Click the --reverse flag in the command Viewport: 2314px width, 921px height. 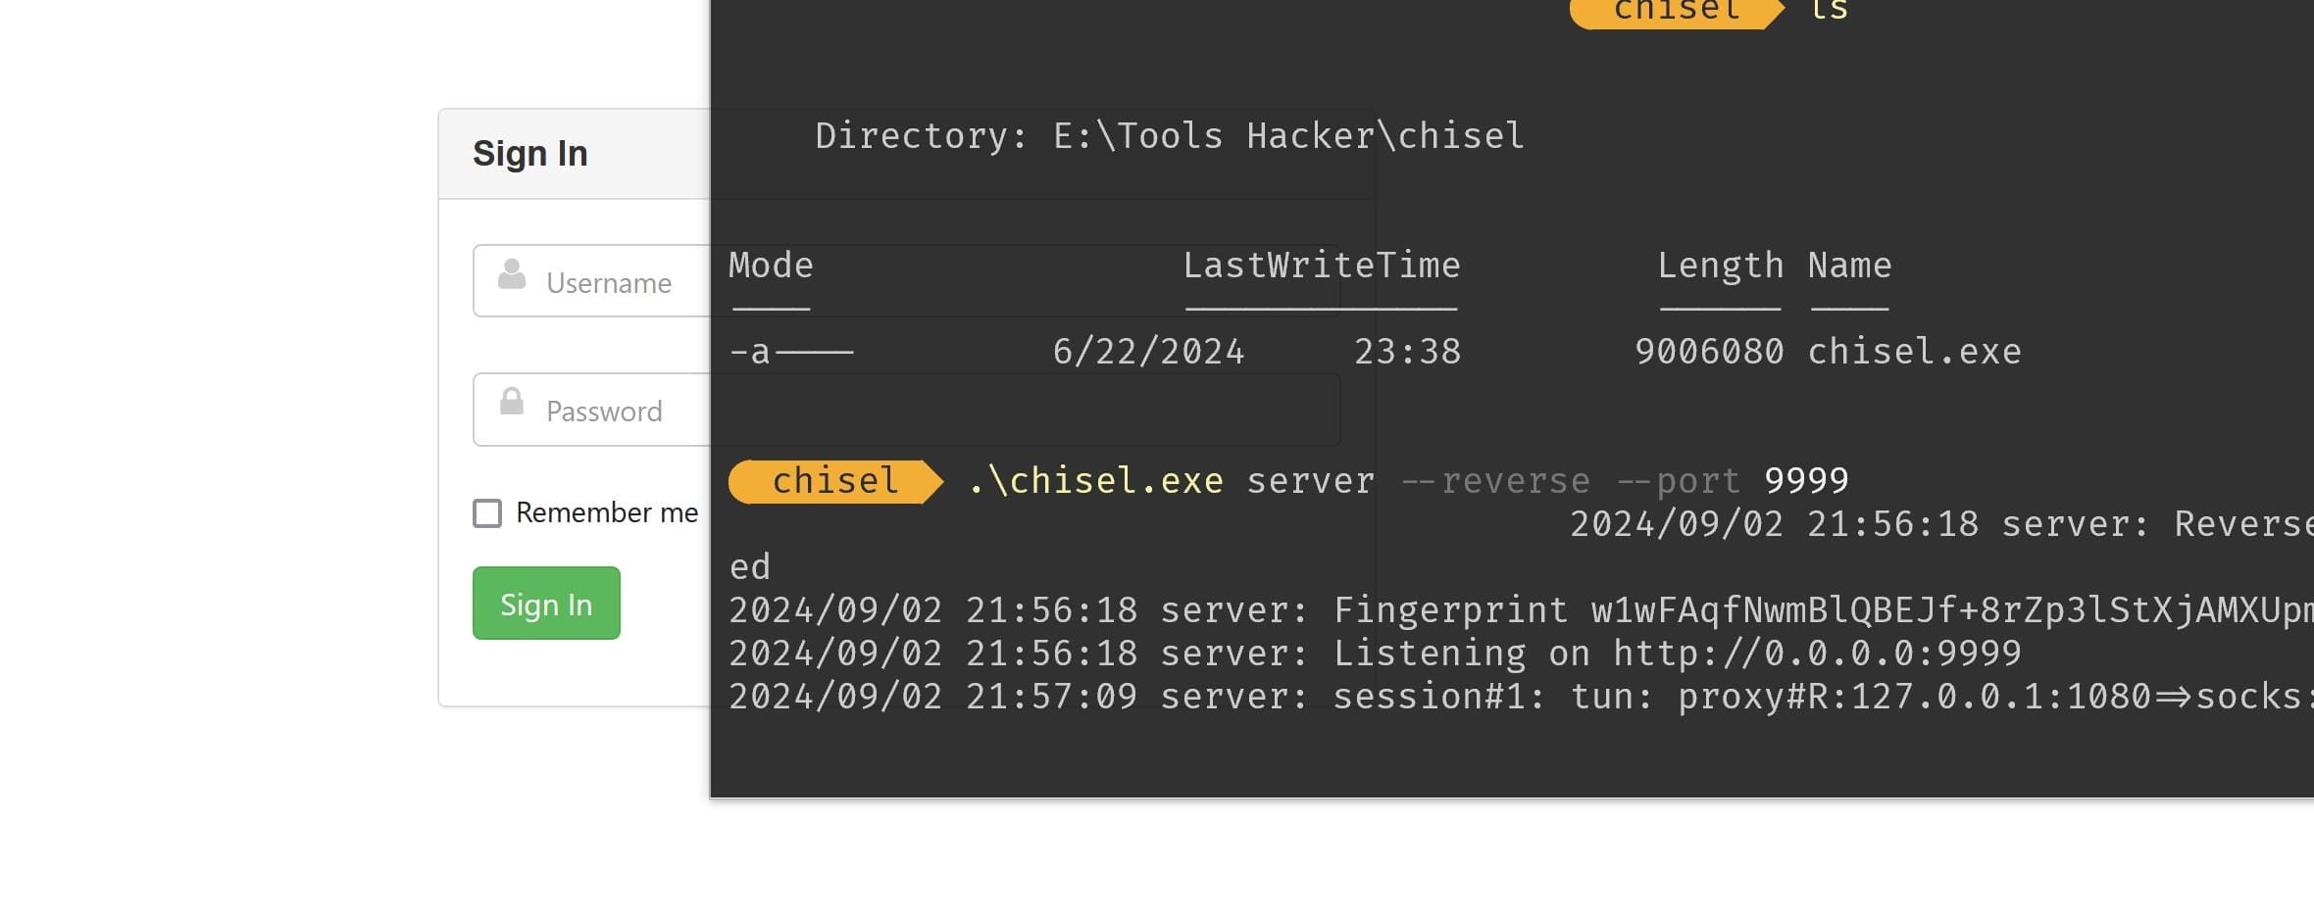pos(1495,481)
